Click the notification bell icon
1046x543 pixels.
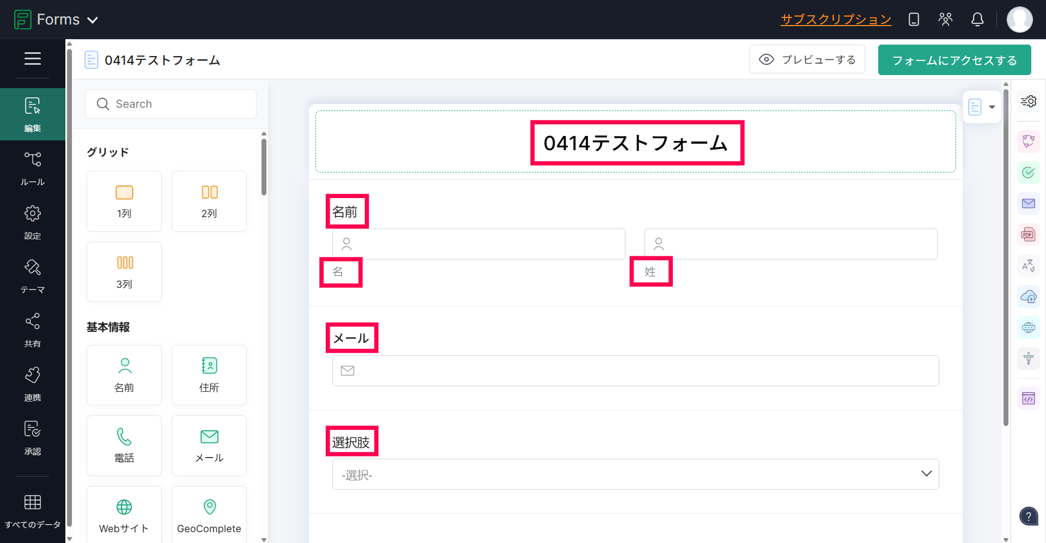click(977, 20)
